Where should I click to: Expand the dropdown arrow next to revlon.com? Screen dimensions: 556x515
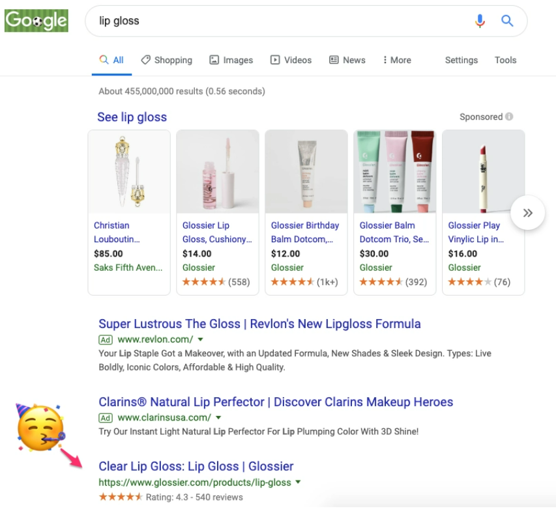coord(200,339)
